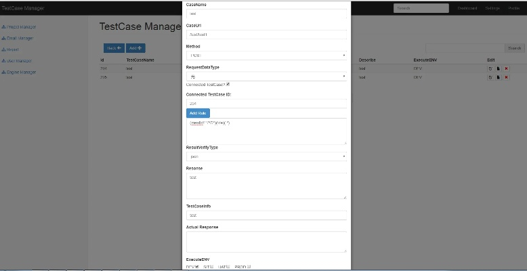Focus the Actual Response text area
The image size is (527, 271).
[x=266, y=242]
